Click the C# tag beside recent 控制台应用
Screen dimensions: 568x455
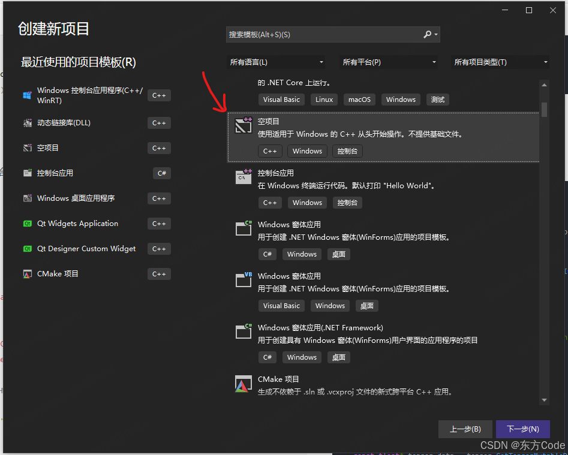(x=161, y=173)
